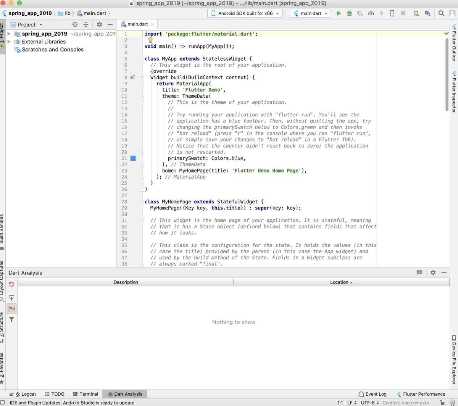Trigger Flutter hot reload lightning icon
This screenshot has height=406, width=458.
(x=381, y=13)
